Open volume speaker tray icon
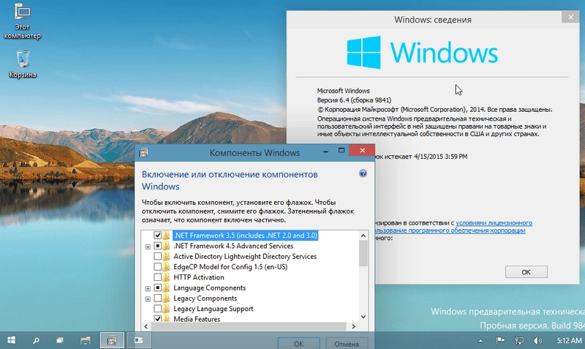Screen dimensions: 585x349 537,340
